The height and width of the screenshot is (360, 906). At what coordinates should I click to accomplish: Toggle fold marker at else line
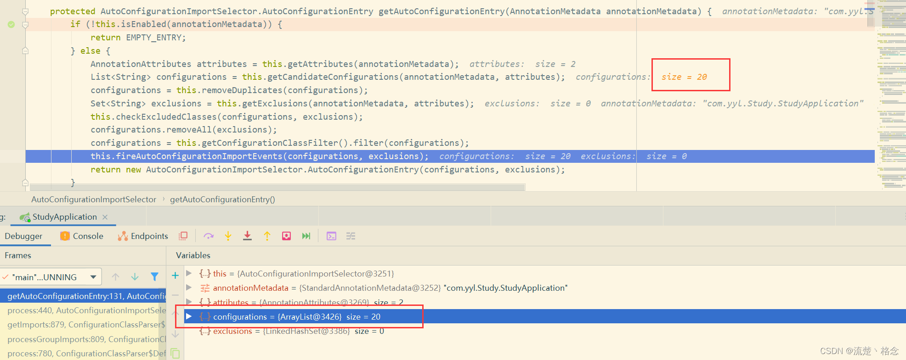click(x=26, y=50)
